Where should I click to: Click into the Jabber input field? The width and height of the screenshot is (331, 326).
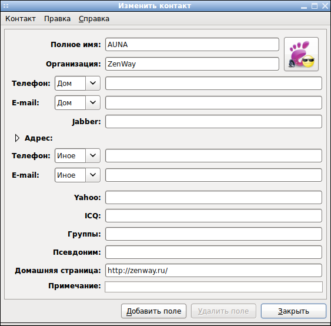(x=213, y=122)
